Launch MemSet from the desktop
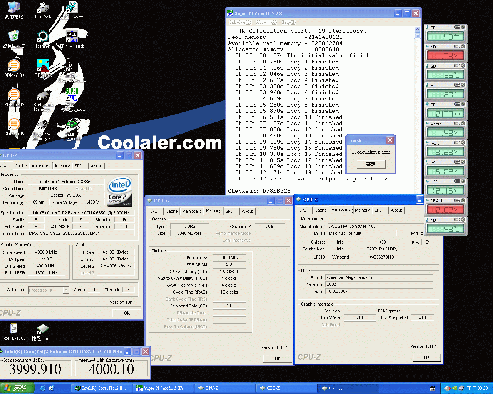 [43, 38]
